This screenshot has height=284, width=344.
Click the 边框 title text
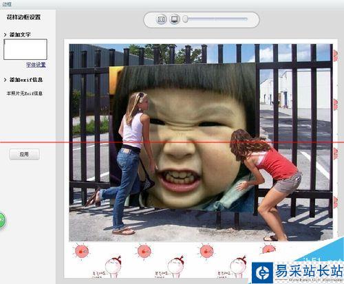7,4
